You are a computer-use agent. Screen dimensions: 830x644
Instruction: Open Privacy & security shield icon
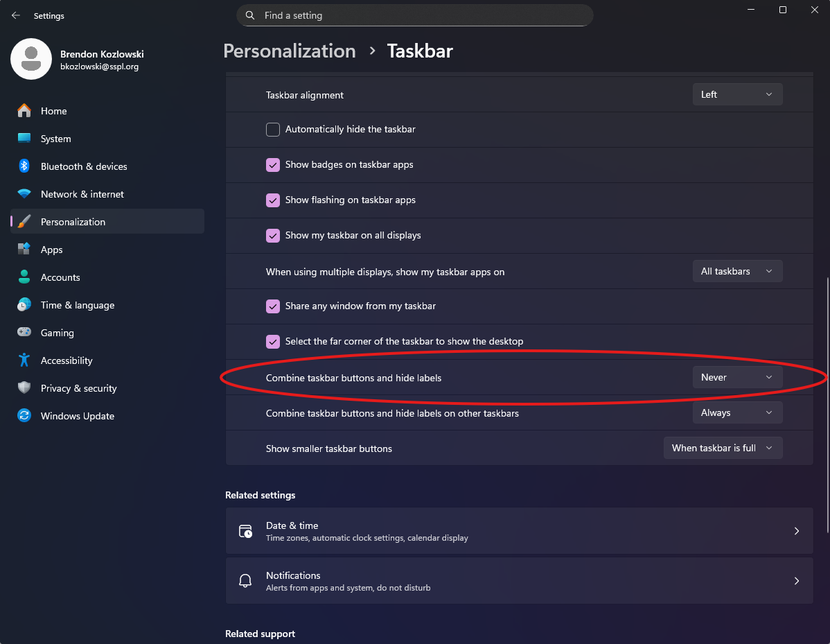coord(24,388)
